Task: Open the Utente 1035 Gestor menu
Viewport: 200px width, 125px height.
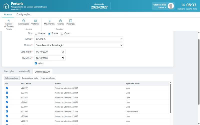Action: [160, 6]
